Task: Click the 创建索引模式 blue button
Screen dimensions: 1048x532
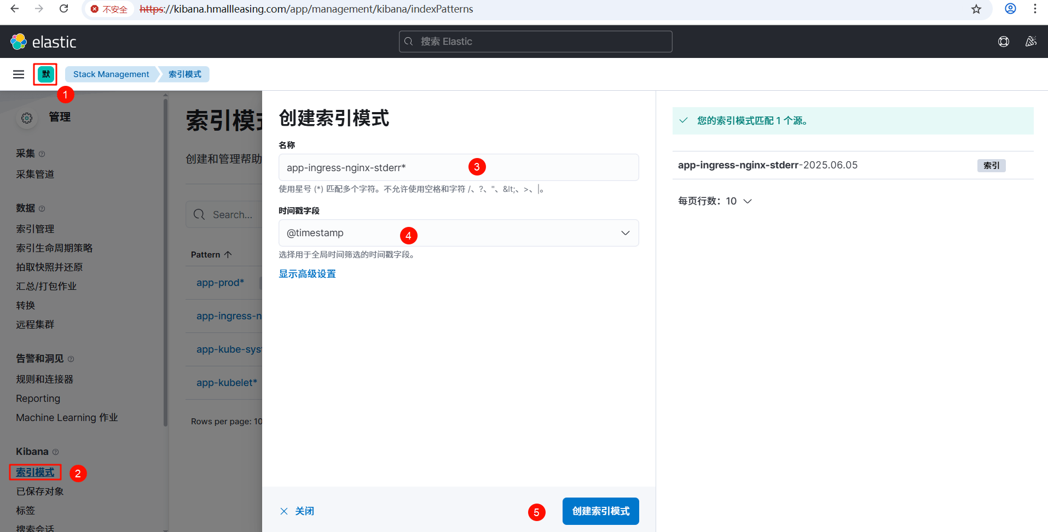Action: coord(600,511)
